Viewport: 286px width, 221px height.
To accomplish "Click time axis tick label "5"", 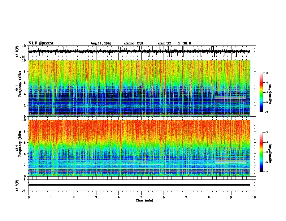I will coord(141,197).
